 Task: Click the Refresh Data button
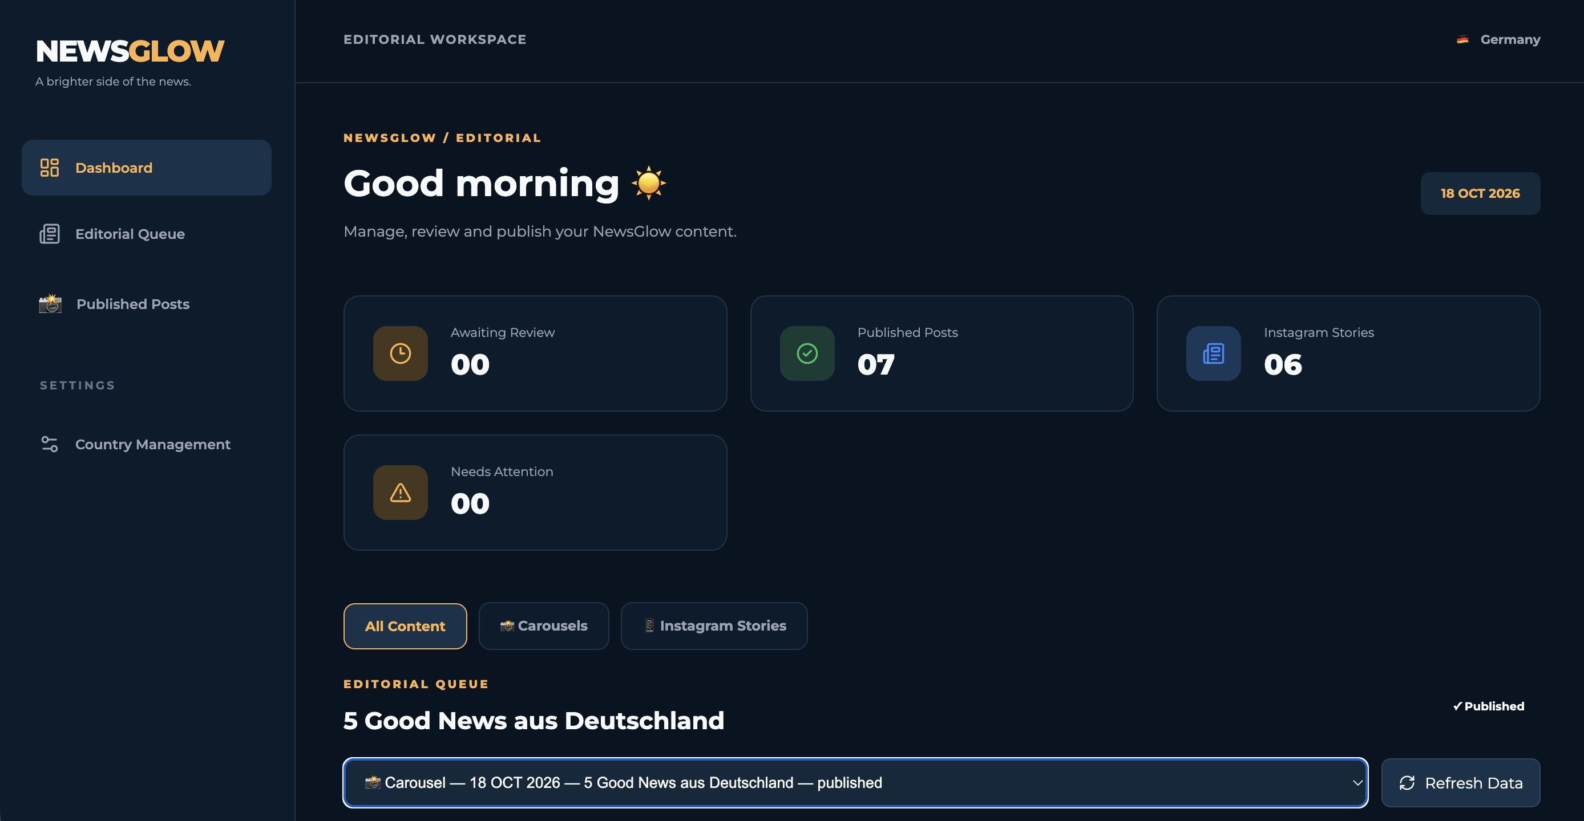pos(1460,783)
